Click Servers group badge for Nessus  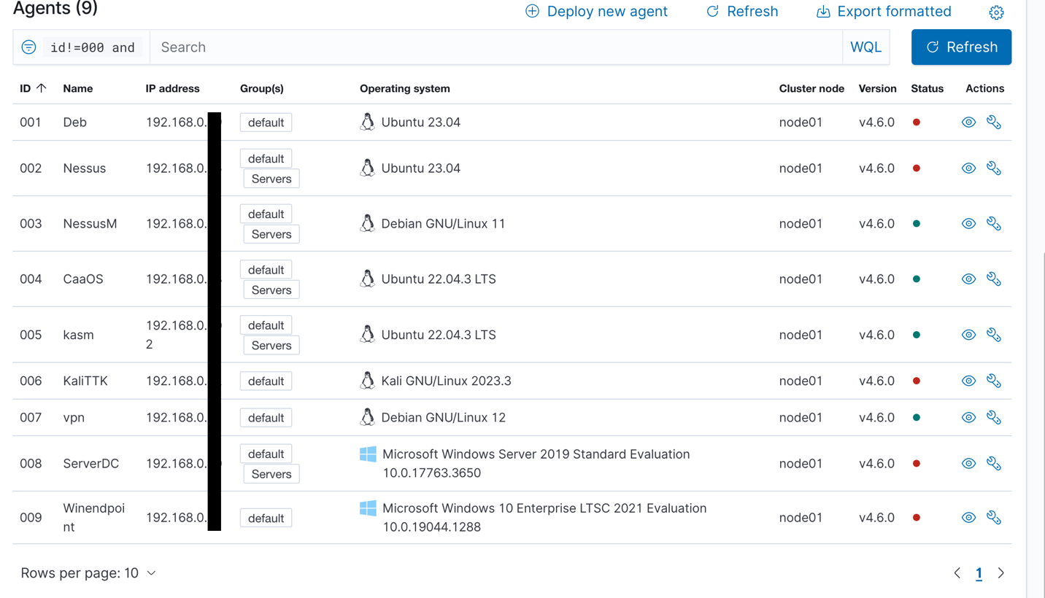click(271, 179)
